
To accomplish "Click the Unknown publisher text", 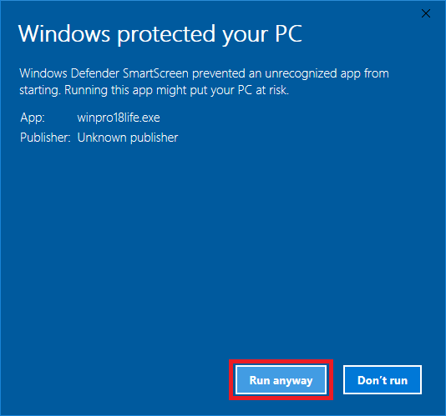I will (x=128, y=138).
